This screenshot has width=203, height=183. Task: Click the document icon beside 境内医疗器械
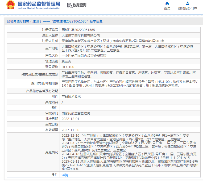tap(9, 21)
